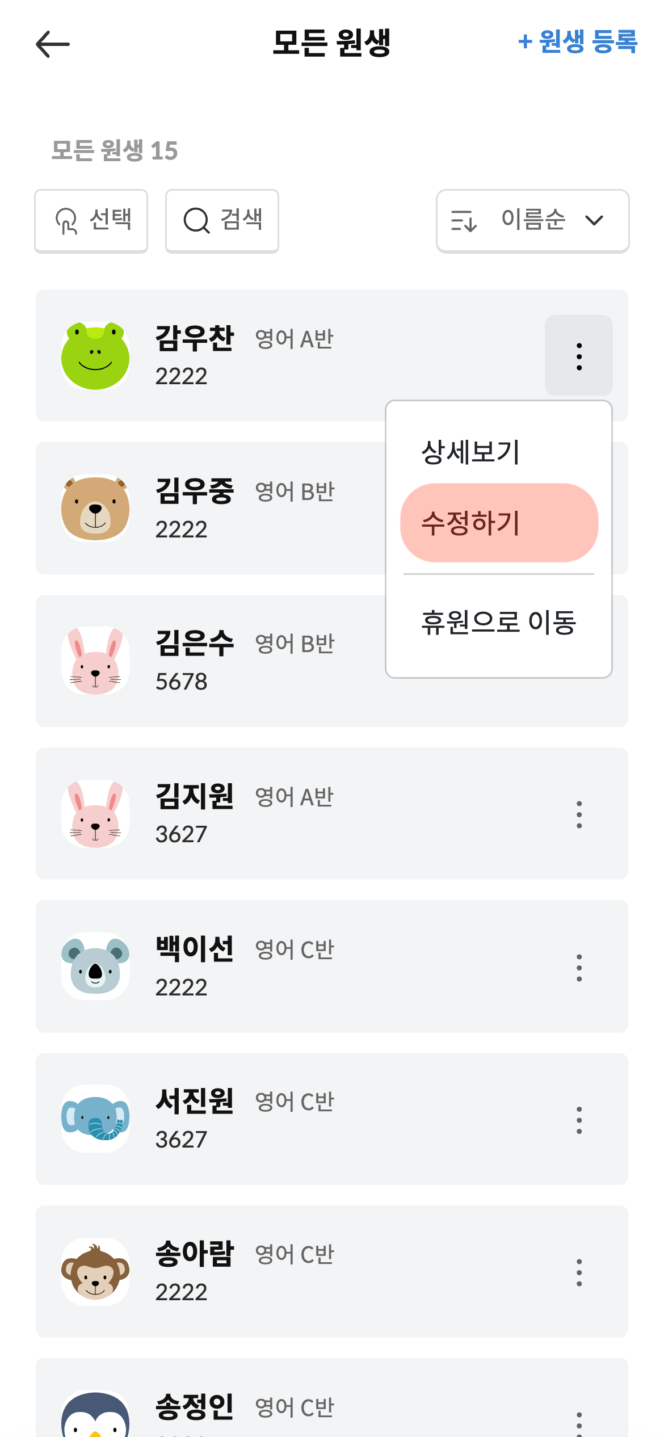Viewport: 664px width, 1437px height.
Task: Choose 상세보기 from the context menu
Action: pos(470,452)
